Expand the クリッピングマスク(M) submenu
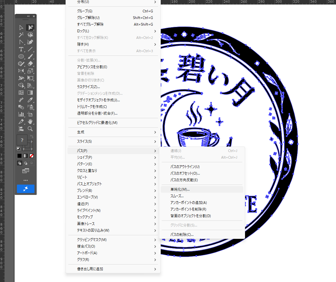336x282 pixels. 113,240
